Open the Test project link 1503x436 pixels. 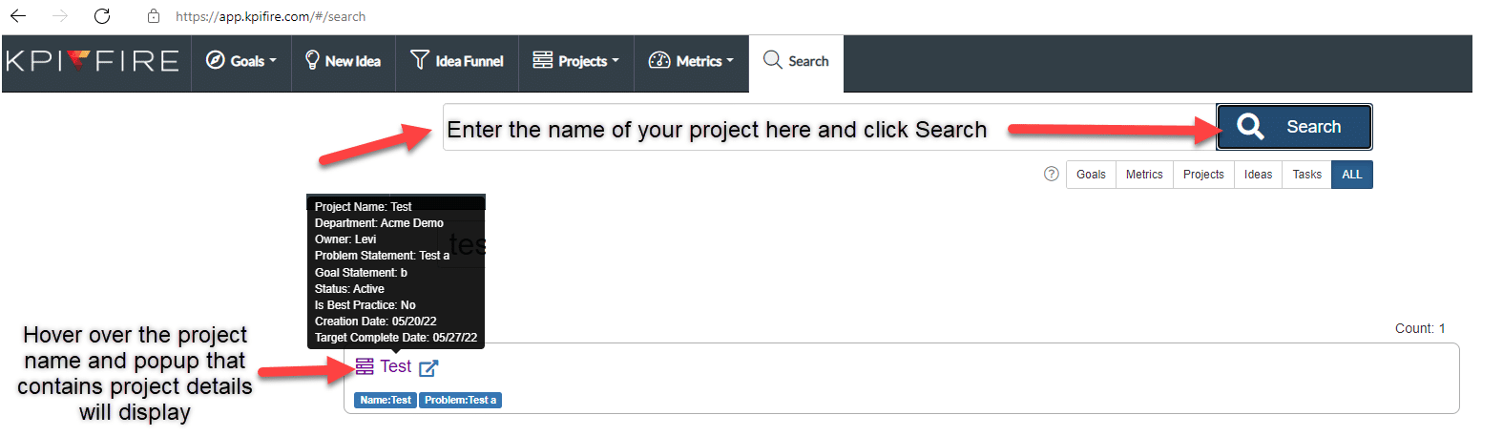point(395,366)
